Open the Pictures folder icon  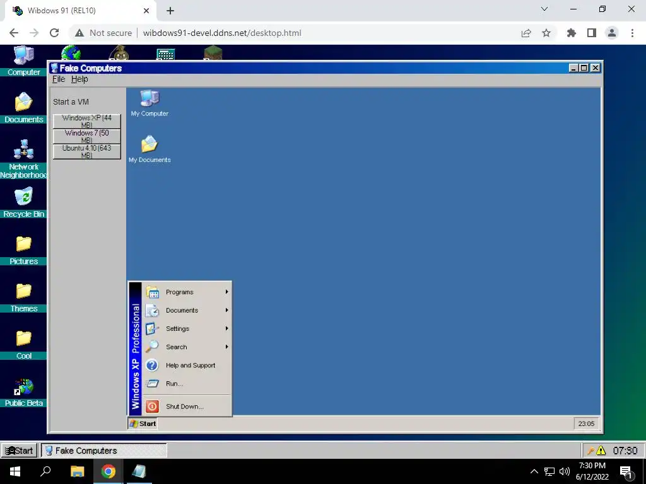click(x=23, y=244)
